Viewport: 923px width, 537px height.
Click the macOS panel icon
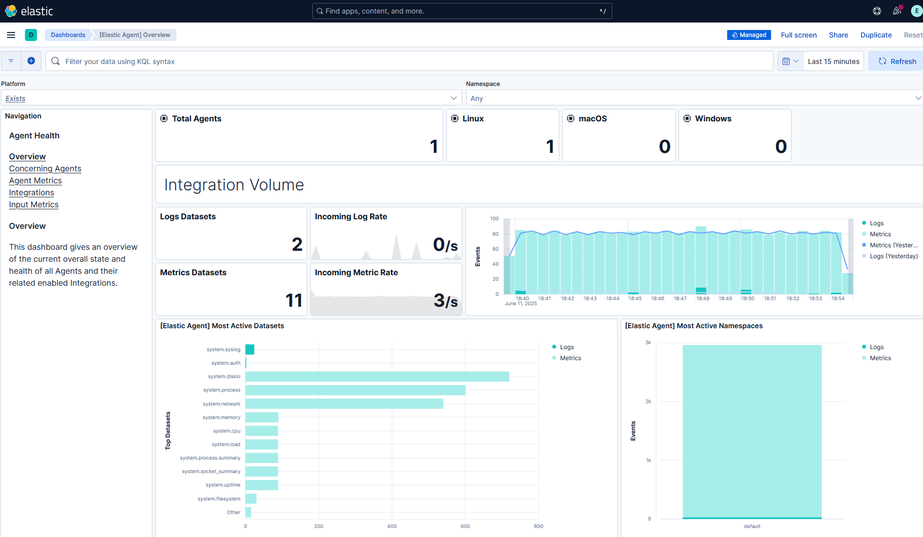coord(571,118)
